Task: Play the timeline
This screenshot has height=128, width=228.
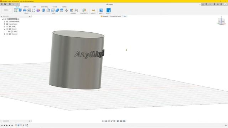Action: click(x=7, y=125)
